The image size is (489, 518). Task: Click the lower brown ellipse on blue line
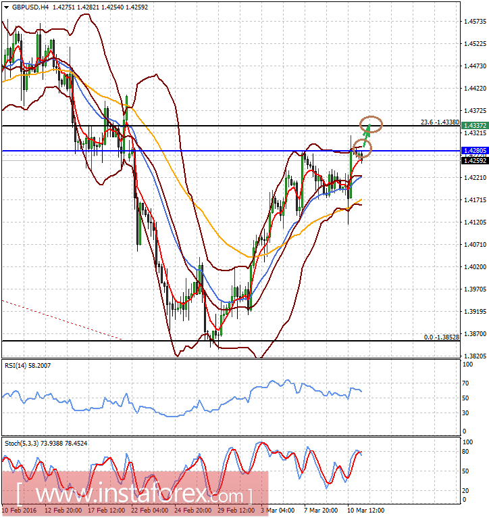click(363, 149)
